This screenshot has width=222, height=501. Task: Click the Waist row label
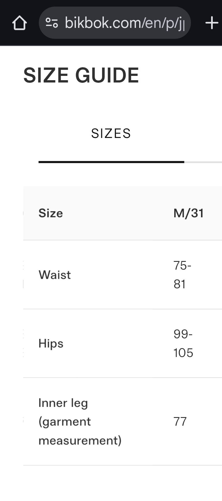point(55,275)
